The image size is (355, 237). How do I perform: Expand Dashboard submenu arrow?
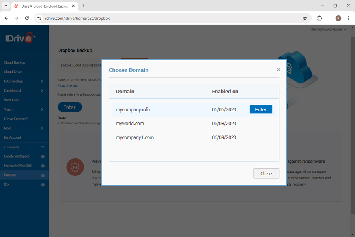pos(42,90)
